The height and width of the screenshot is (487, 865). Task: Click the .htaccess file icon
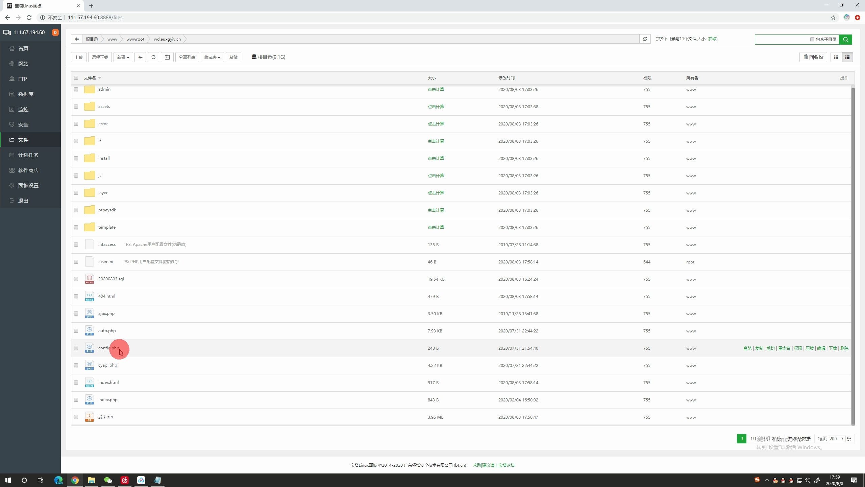90,245
